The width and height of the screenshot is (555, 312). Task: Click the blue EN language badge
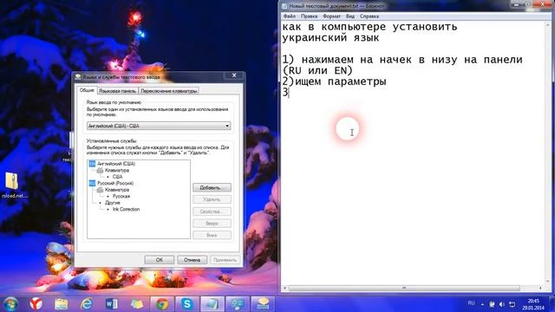92,164
